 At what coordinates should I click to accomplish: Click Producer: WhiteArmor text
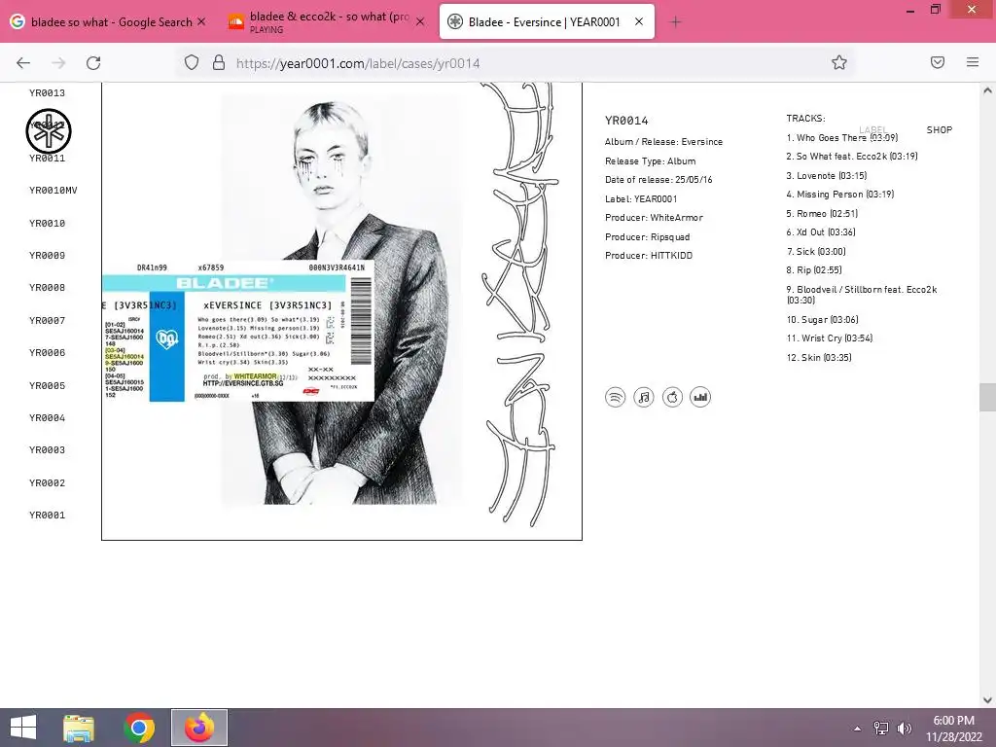(x=654, y=218)
